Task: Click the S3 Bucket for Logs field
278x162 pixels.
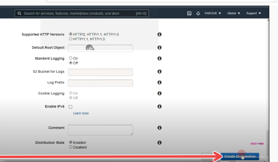Action: pyautogui.click(x=100, y=72)
